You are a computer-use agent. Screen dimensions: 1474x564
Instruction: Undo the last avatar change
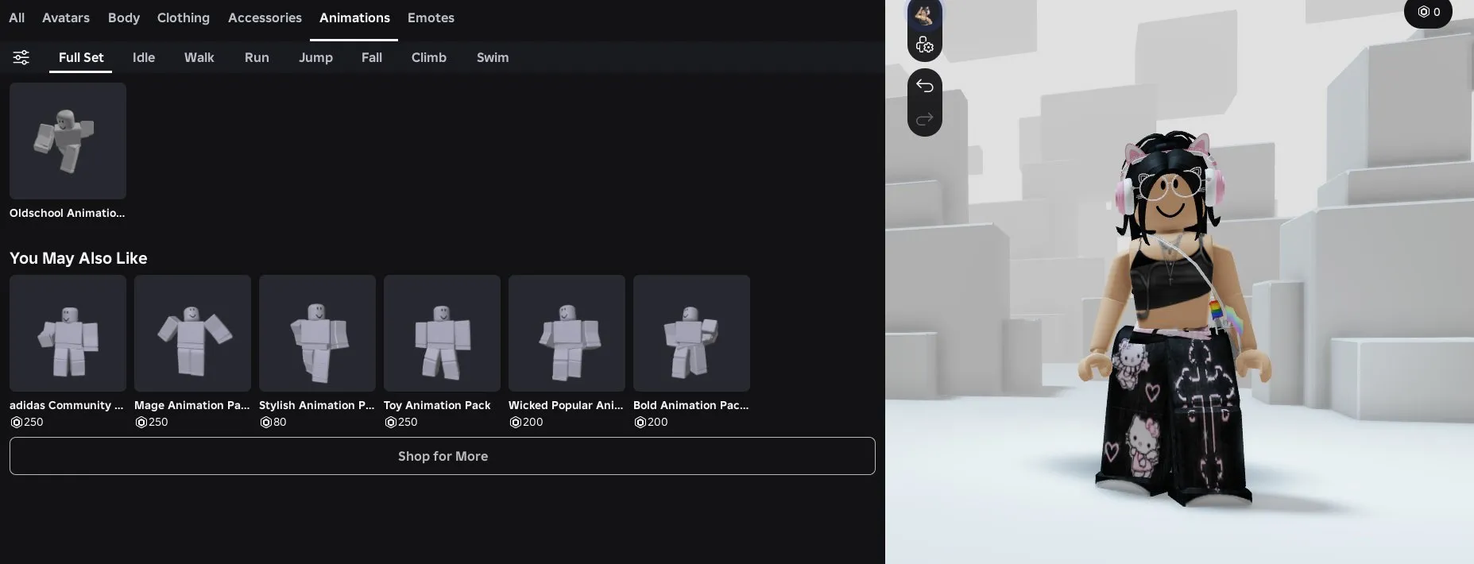click(924, 86)
